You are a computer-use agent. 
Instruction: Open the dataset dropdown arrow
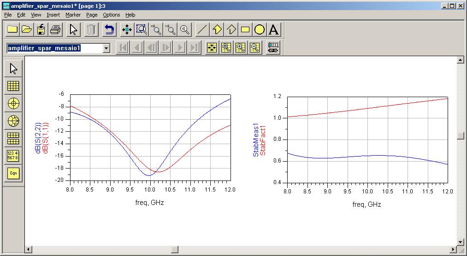pyautogui.click(x=106, y=48)
